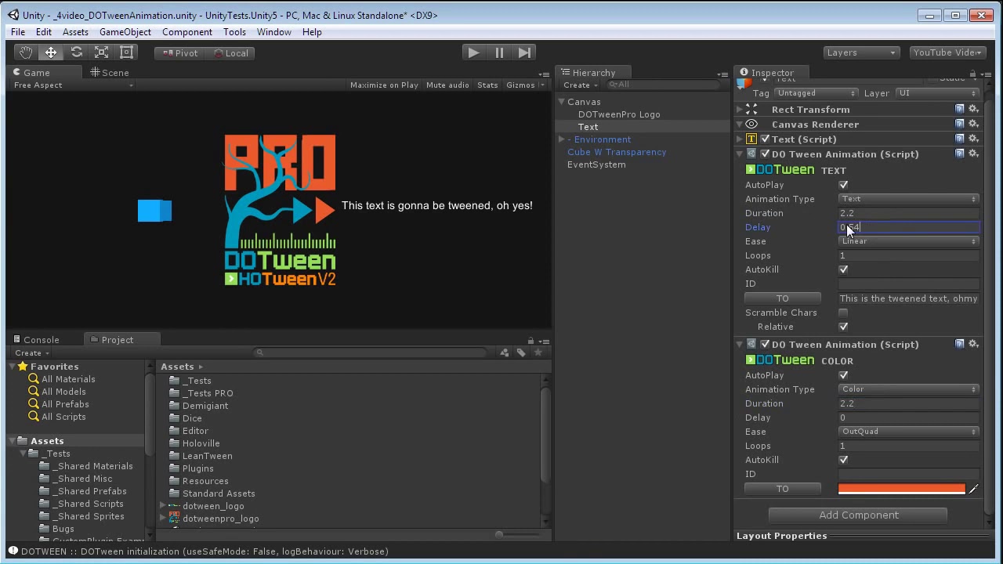
Task: Open the Window menu
Action: (x=274, y=32)
